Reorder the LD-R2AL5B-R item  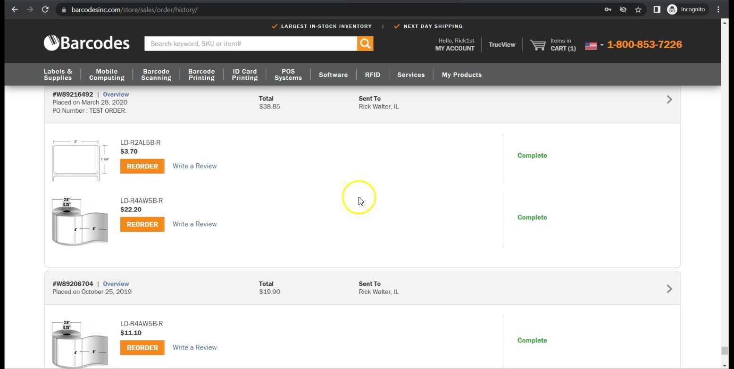coord(142,167)
